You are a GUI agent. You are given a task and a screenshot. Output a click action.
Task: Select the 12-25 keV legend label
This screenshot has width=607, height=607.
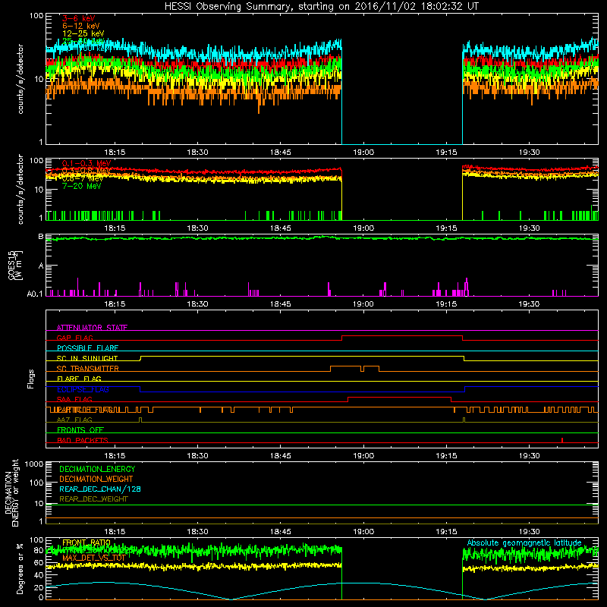pyautogui.click(x=83, y=33)
